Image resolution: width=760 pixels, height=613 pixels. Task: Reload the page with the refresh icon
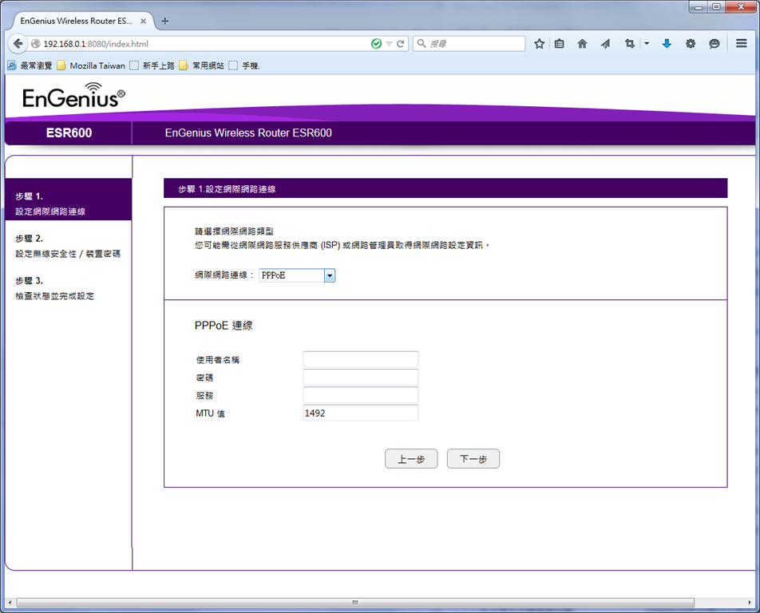[401, 44]
